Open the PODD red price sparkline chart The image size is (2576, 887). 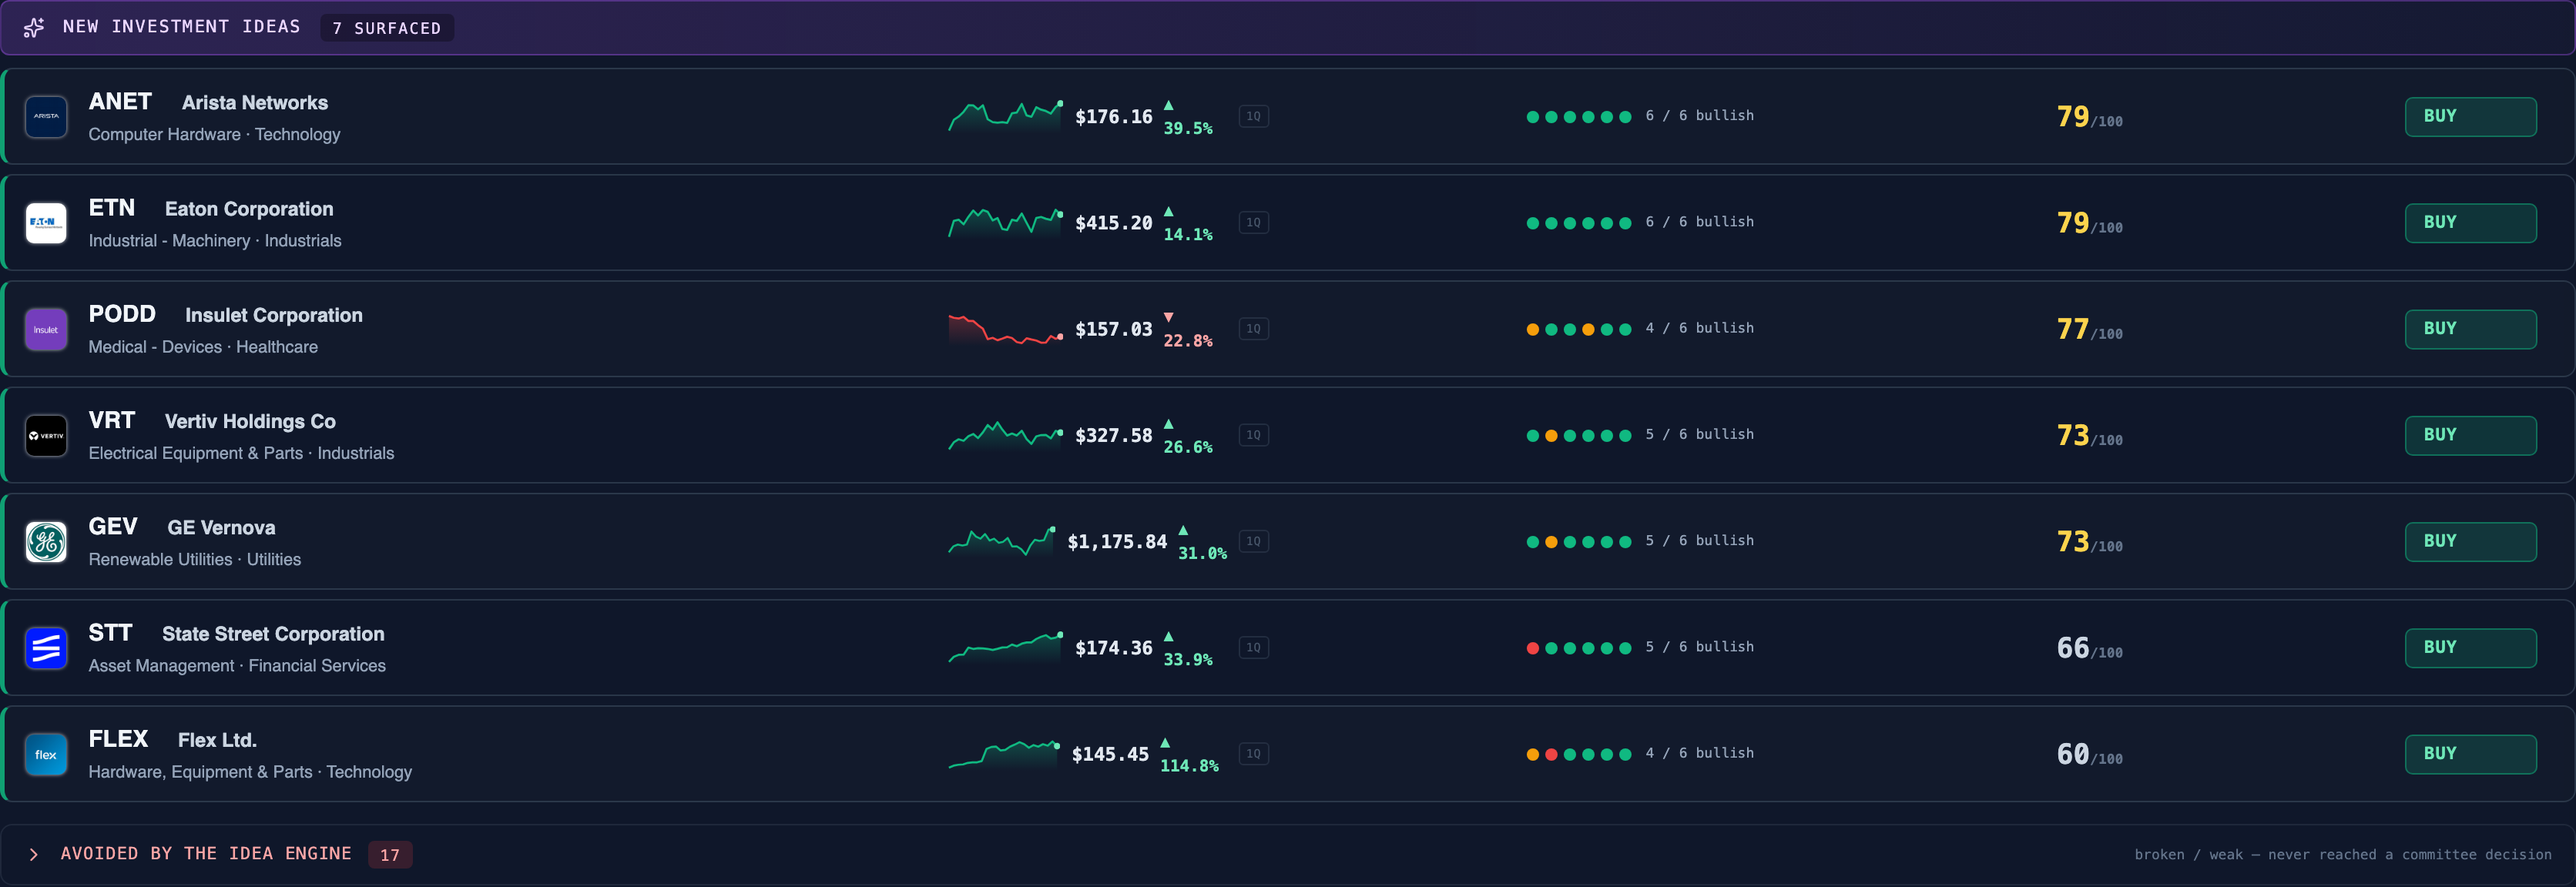pyautogui.click(x=1005, y=329)
